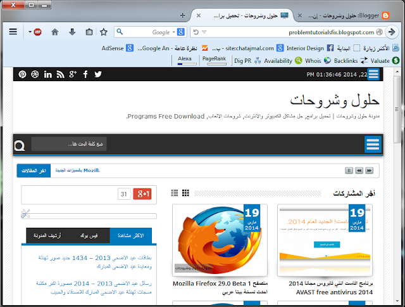
Task: Click the search magnifier icon
Action: (x=120, y=32)
